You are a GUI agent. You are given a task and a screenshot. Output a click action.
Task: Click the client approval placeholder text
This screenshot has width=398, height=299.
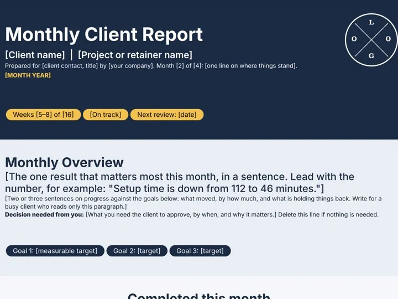[x=181, y=215]
